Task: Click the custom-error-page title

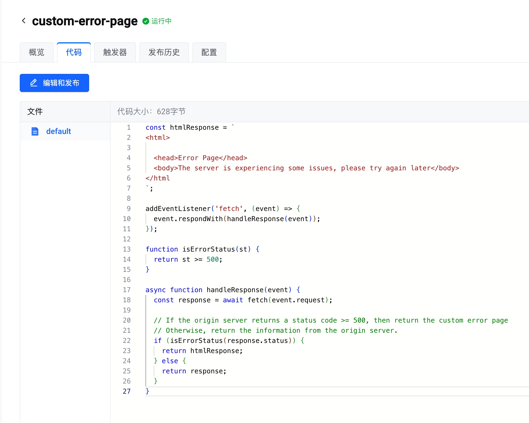Action: point(85,21)
